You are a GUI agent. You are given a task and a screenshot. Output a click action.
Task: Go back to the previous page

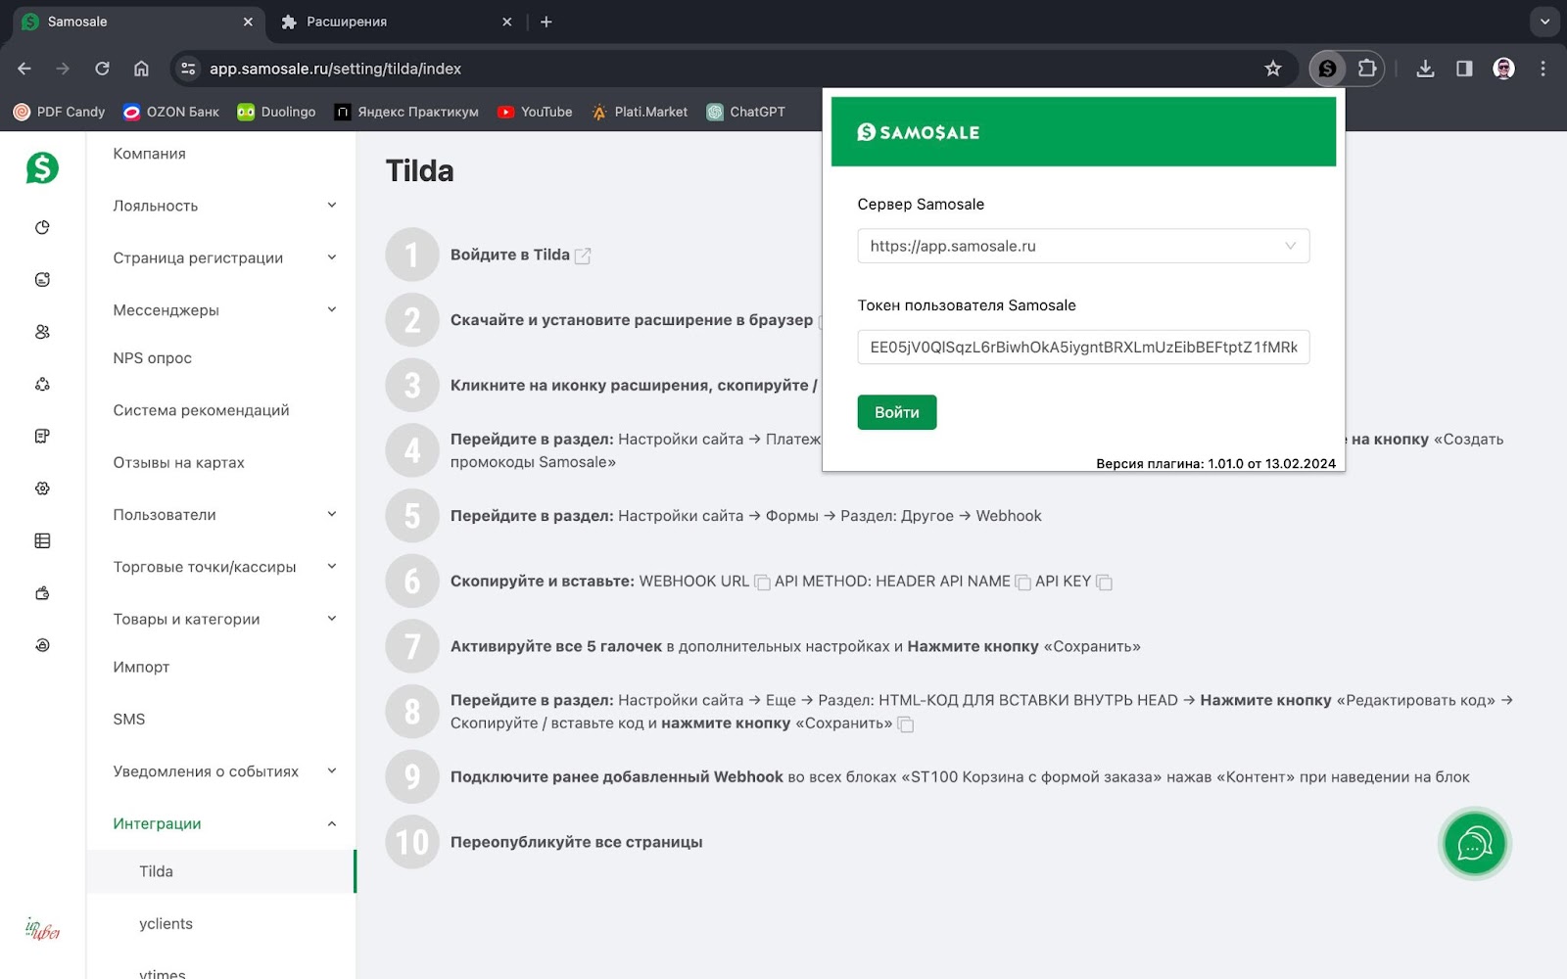pos(24,69)
